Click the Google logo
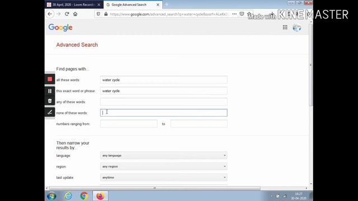This screenshot has width=358, height=201. 60,27
